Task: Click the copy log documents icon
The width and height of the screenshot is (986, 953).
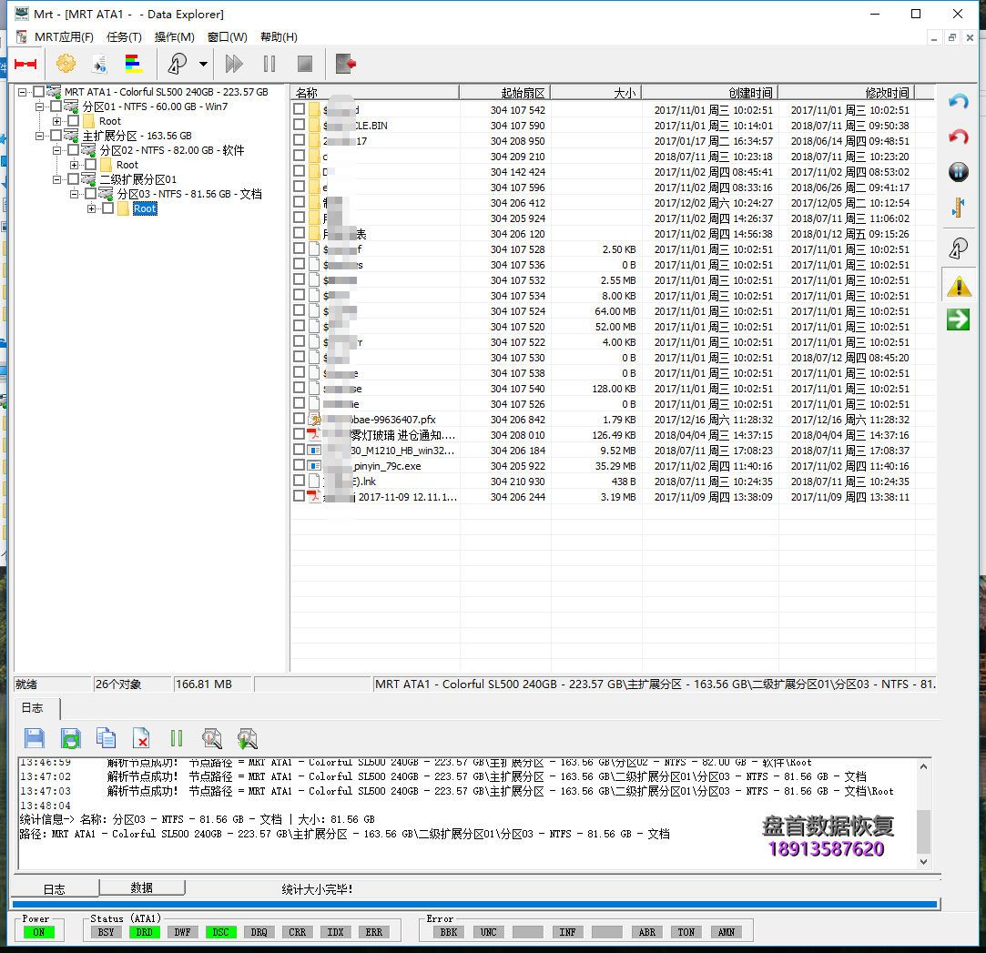Action: click(x=107, y=738)
